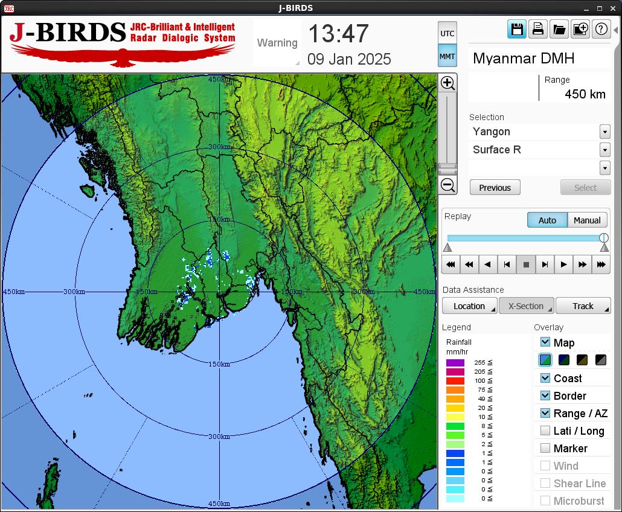Click the Print icon
The height and width of the screenshot is (512, 622).
[538, 30]
